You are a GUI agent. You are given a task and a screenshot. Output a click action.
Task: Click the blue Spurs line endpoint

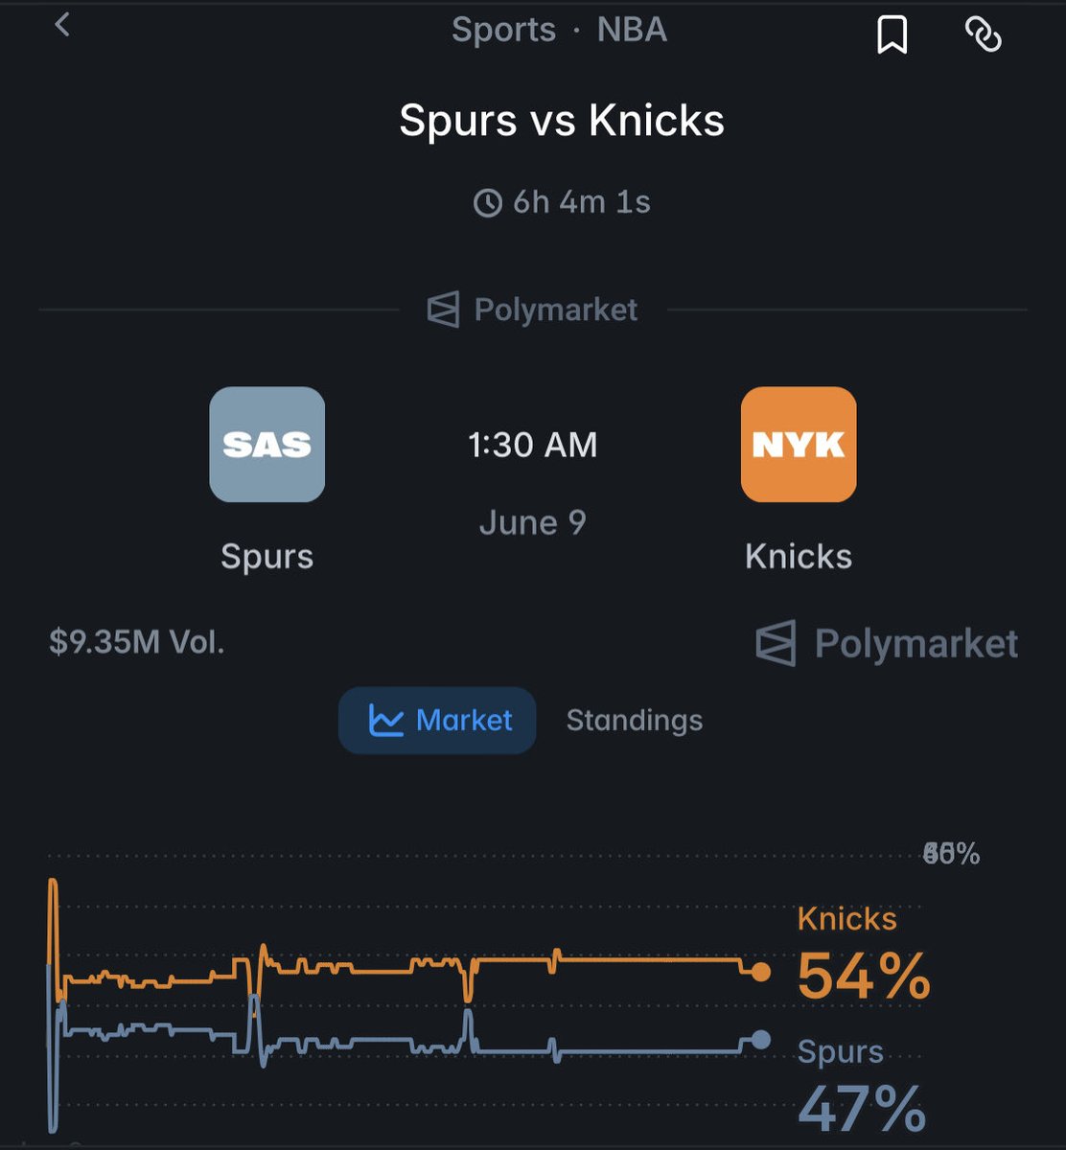pos(760,1040)
